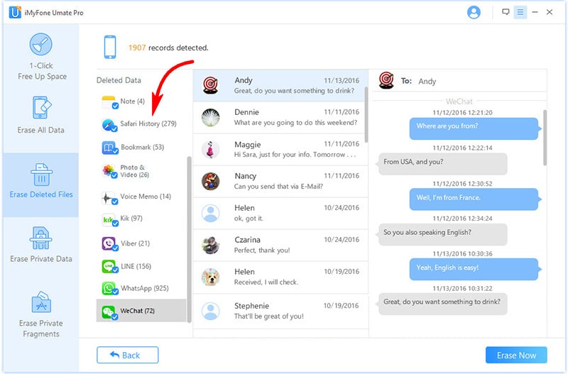
Task: Uncheck the LINE icon checkbox
Action: coord(115,270)
